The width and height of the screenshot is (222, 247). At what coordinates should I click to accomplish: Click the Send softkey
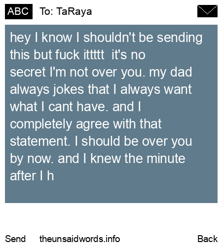click(x=15, y=239)
